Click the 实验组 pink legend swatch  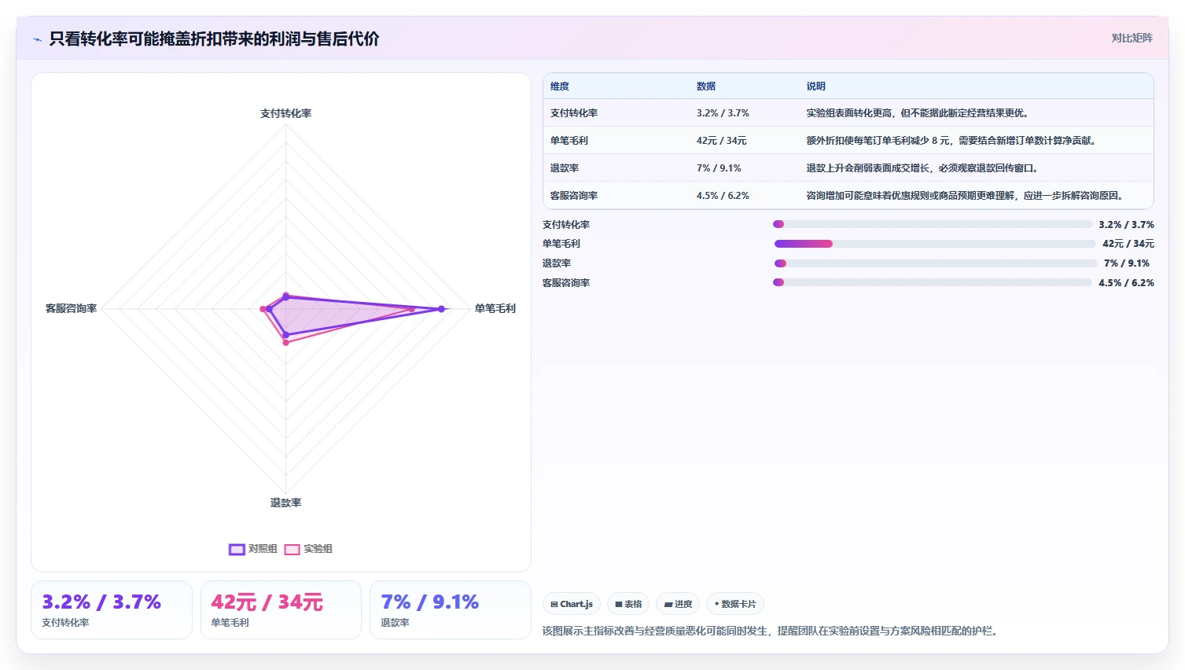point(292,549)
